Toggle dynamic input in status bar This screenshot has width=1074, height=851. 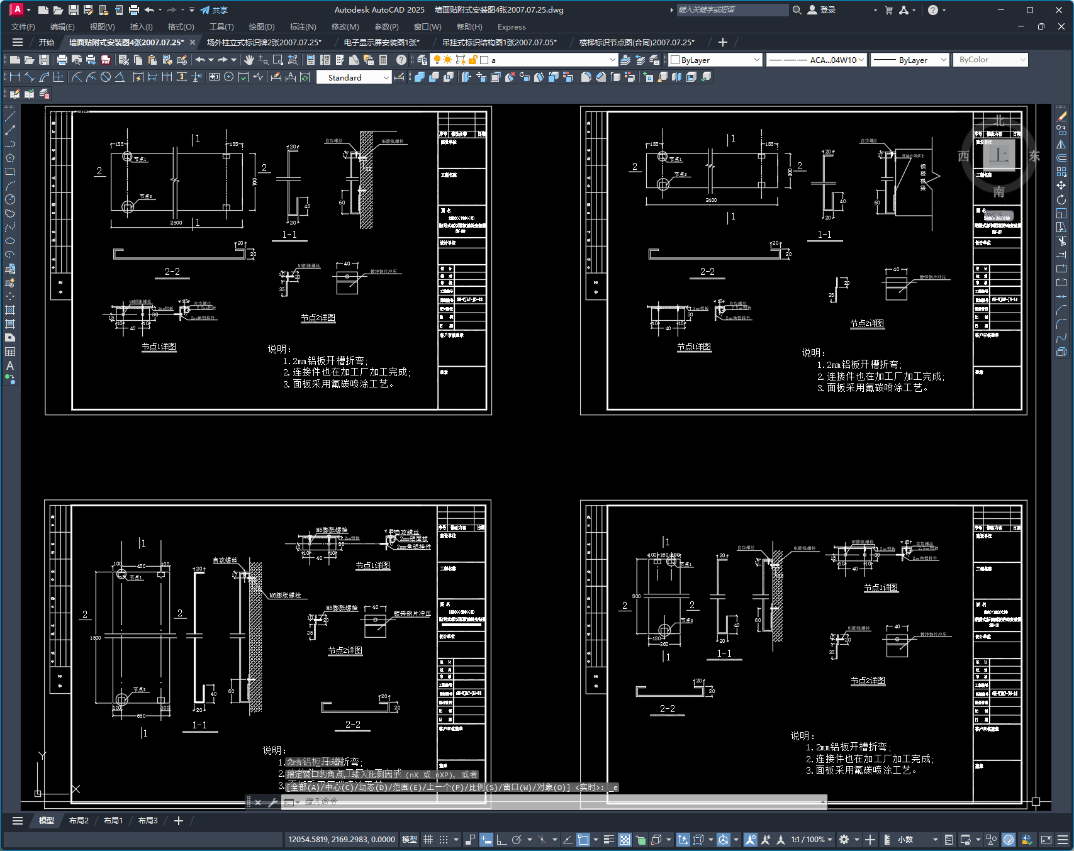(x=486, y=839)
